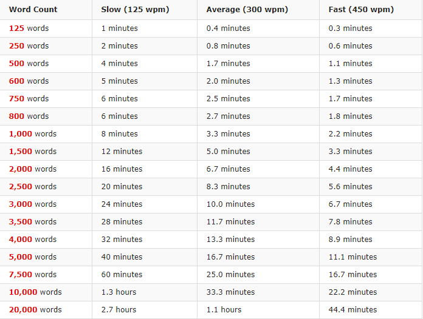Image resolution: width=423 pixels, height=319 pixels.
Task: Open the red 750 words link
Action: (16, 99)
